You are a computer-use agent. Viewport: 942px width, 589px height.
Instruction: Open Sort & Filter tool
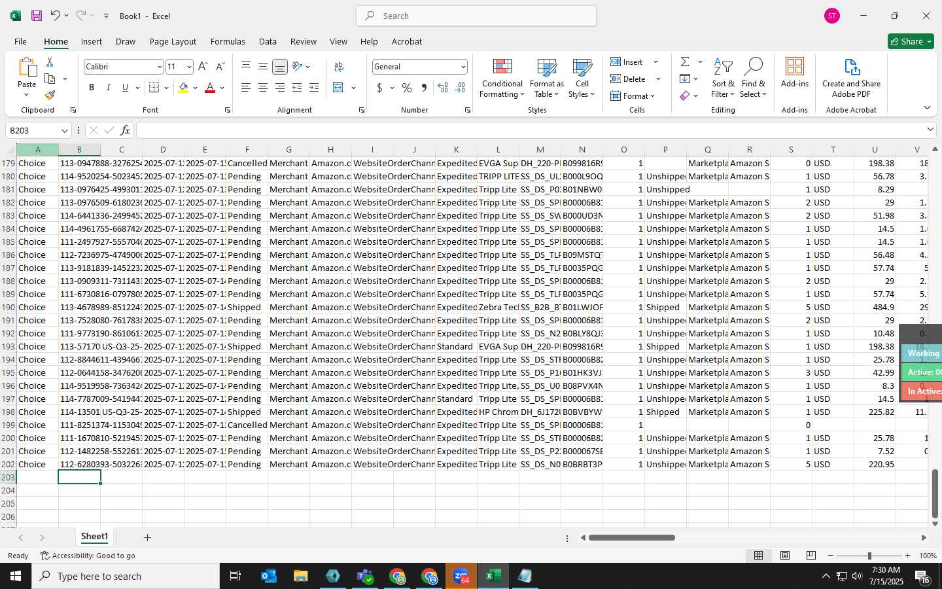point(723,79)
